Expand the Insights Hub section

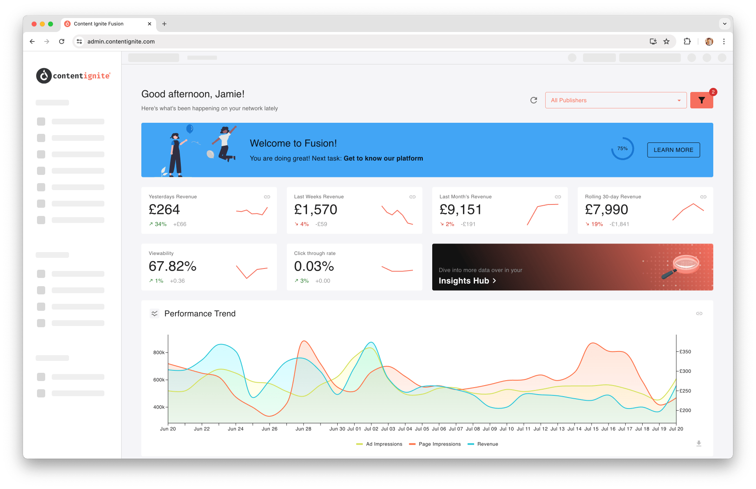click(x=467, y=280)
